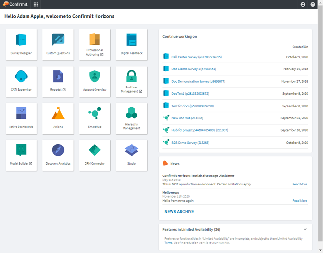Image resolution: width=323 pixels, height=253 pixels.
Task: Collapse Features in Limited Availability section
Action: click(305, 229)
